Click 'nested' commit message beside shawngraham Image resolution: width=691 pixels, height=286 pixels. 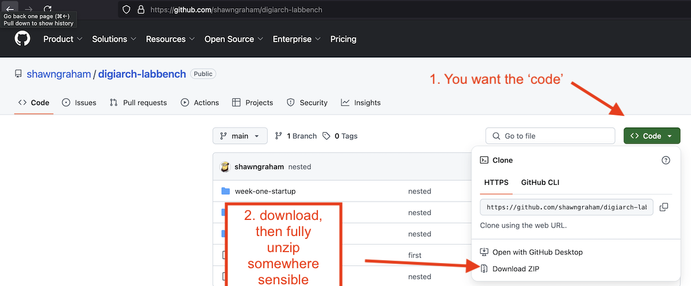tap(299, 167)
